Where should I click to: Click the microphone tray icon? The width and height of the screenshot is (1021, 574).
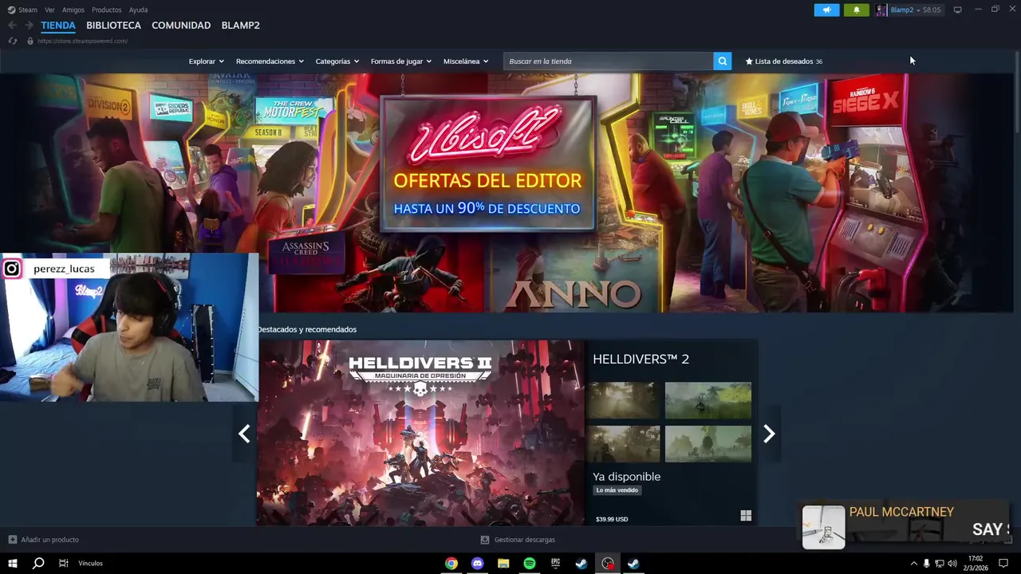[x=927, y=564]
